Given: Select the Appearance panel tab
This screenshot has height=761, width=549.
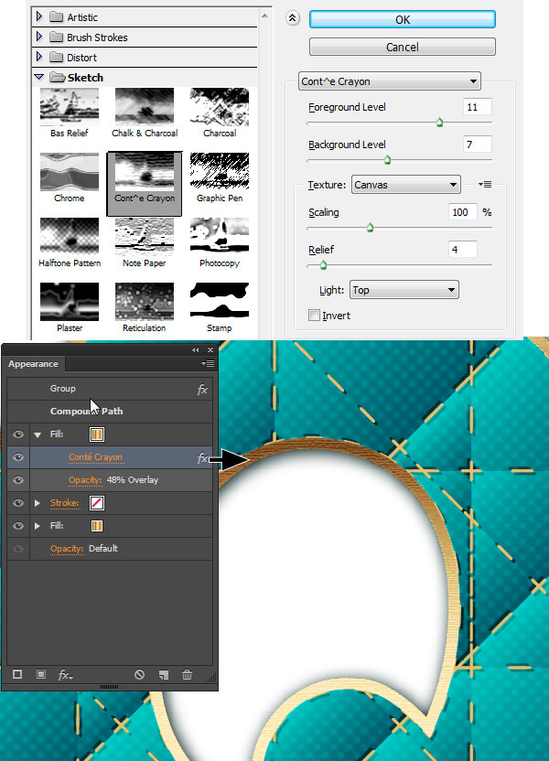Looking at the screenshot, I should pos(33,363).
